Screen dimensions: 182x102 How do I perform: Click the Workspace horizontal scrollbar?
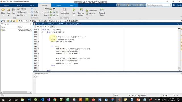pos(15,92)
